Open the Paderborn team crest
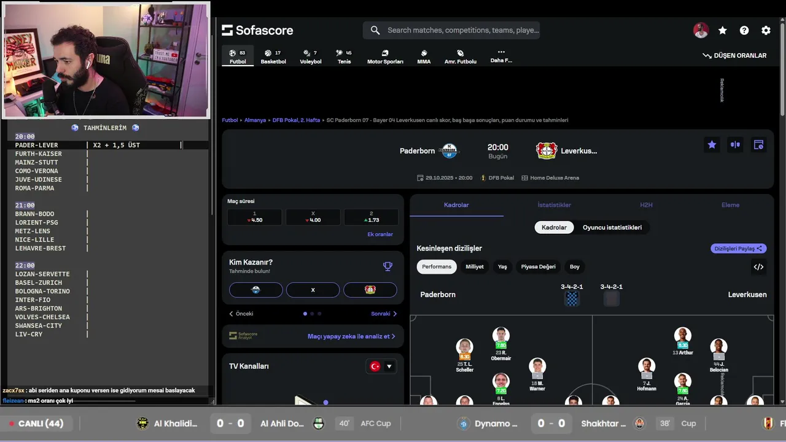The height and width of the screenshot is (442, 786). tap(449, 150)
